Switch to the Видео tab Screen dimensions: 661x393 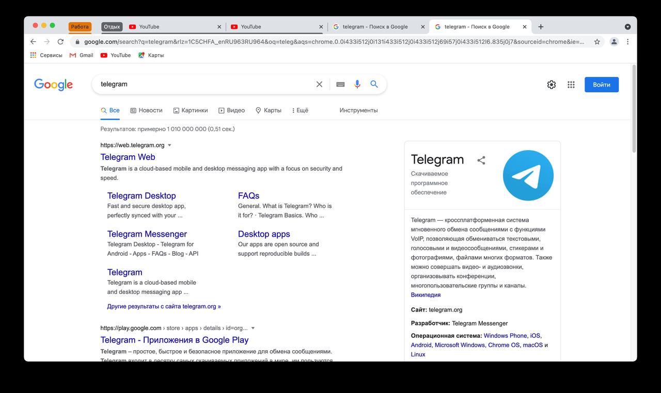tap(231, 110)
